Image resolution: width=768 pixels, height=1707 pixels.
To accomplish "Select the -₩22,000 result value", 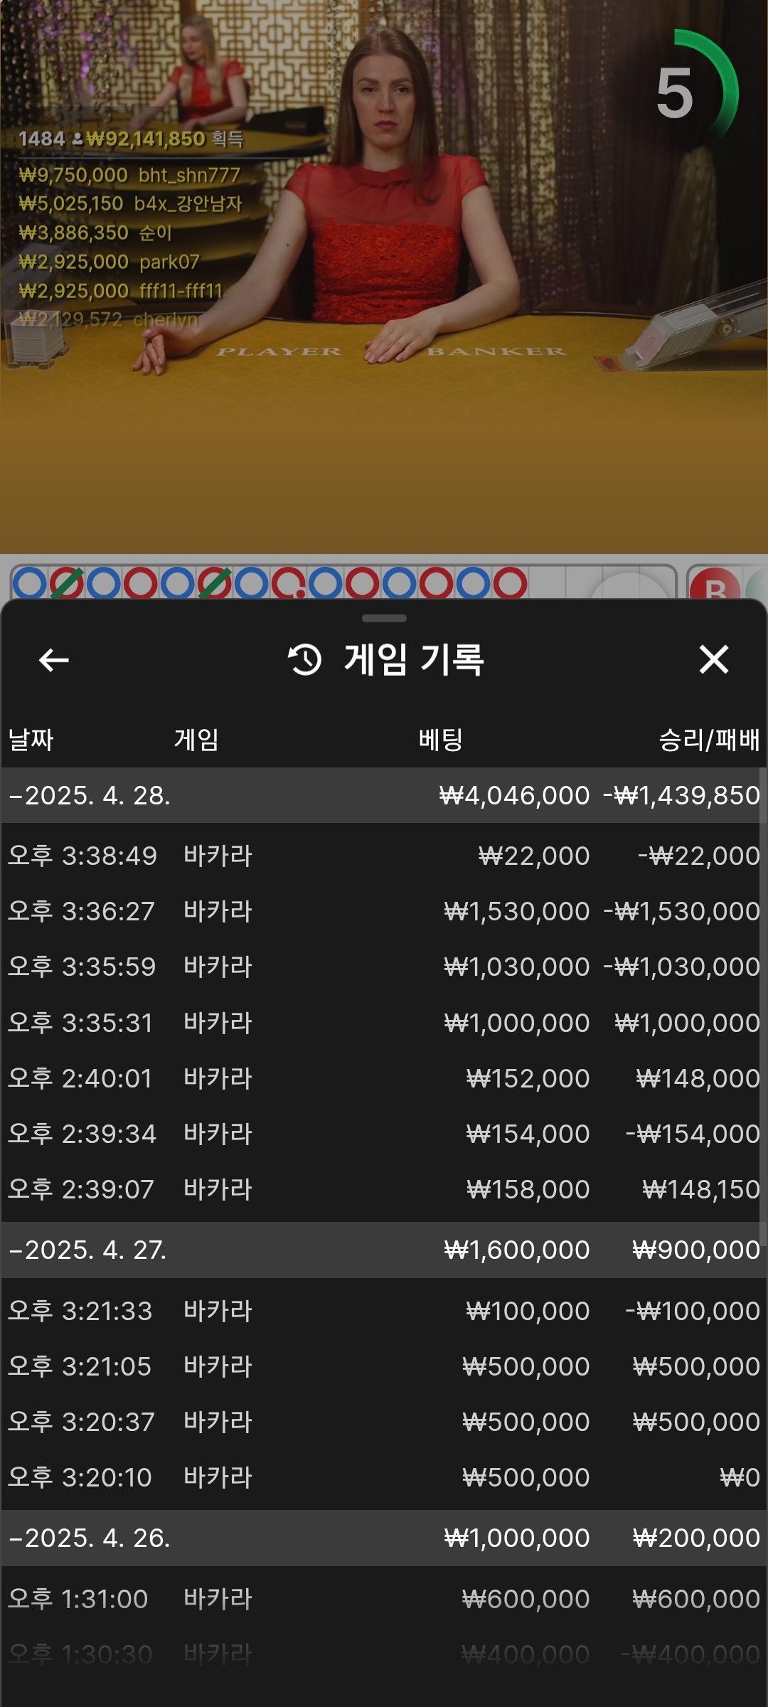I will click(699, 856).
